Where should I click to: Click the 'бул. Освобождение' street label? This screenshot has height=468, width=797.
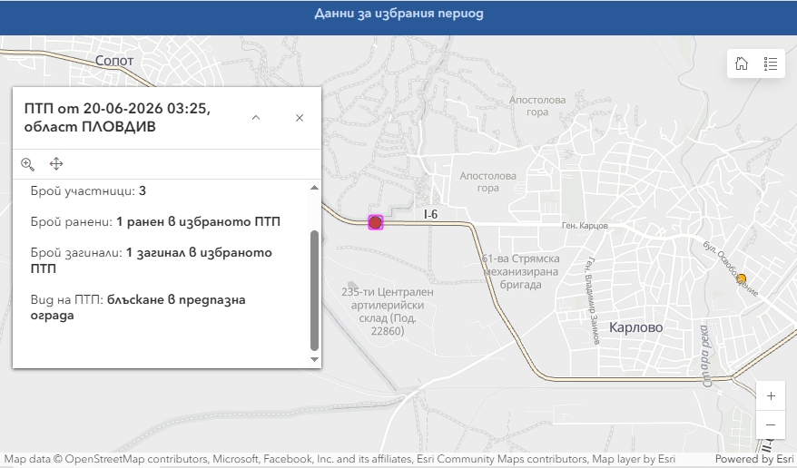731,268
